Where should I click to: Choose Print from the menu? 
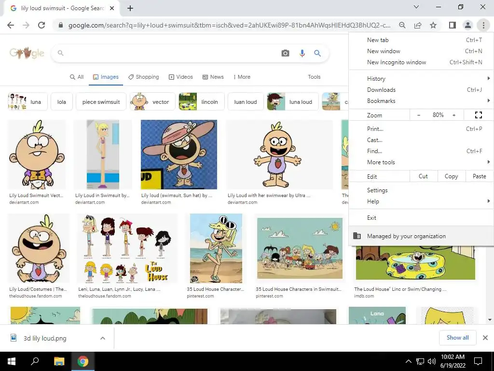(421, 128)
